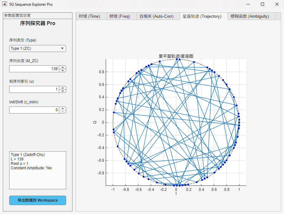Click the MATLAB app icon in title bar
Image resolution: width=284 pixels, height=214 pixels.
pyautogui.click(x=5, y=4)
